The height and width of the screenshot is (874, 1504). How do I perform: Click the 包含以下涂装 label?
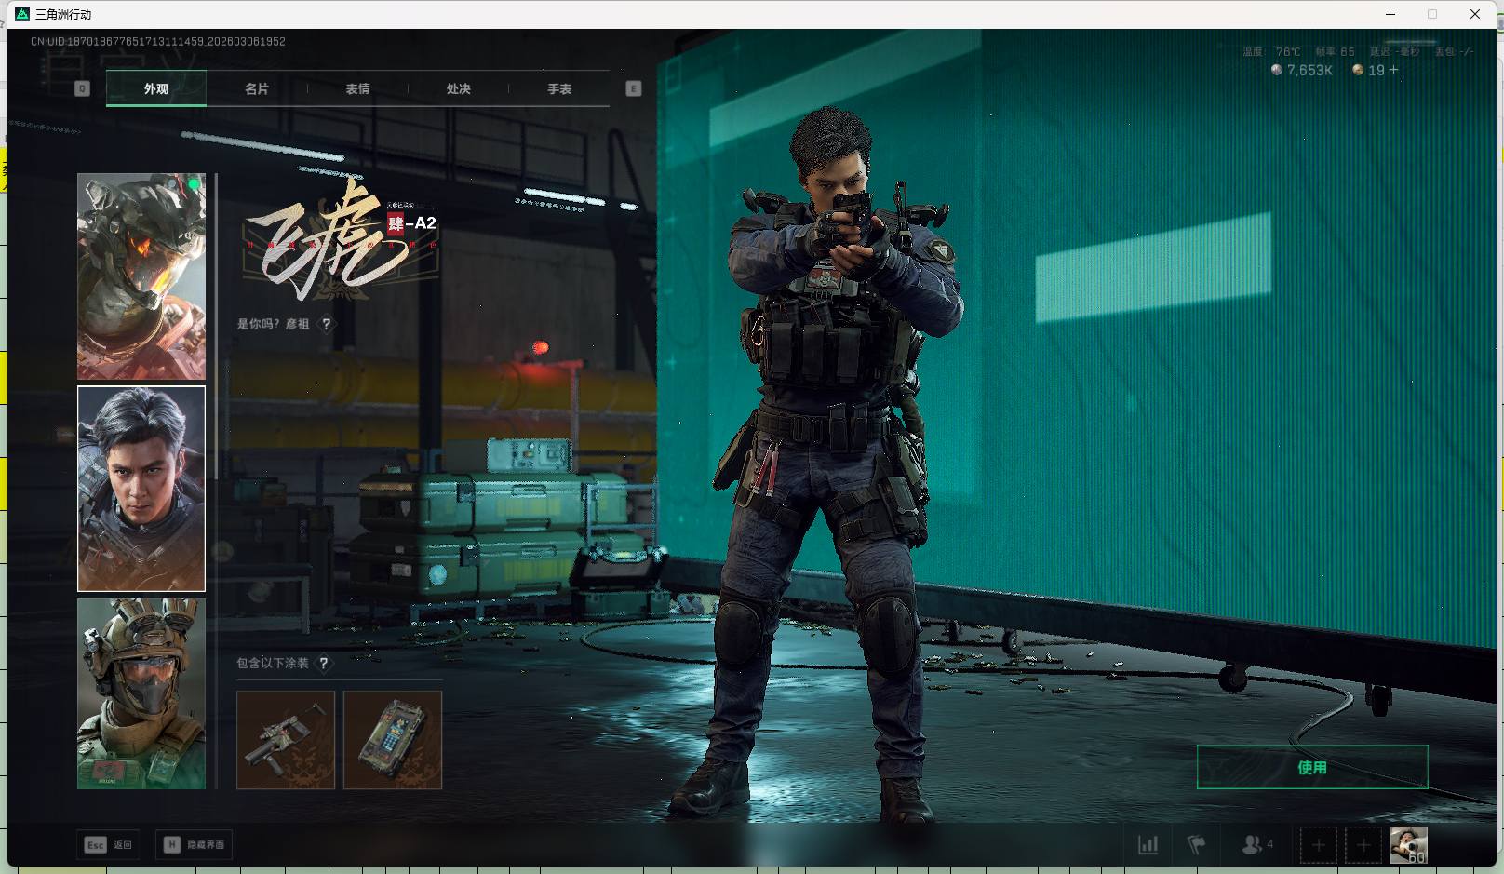pos(272,664)
